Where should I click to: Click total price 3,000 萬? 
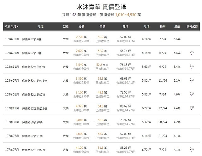(81, 134)
